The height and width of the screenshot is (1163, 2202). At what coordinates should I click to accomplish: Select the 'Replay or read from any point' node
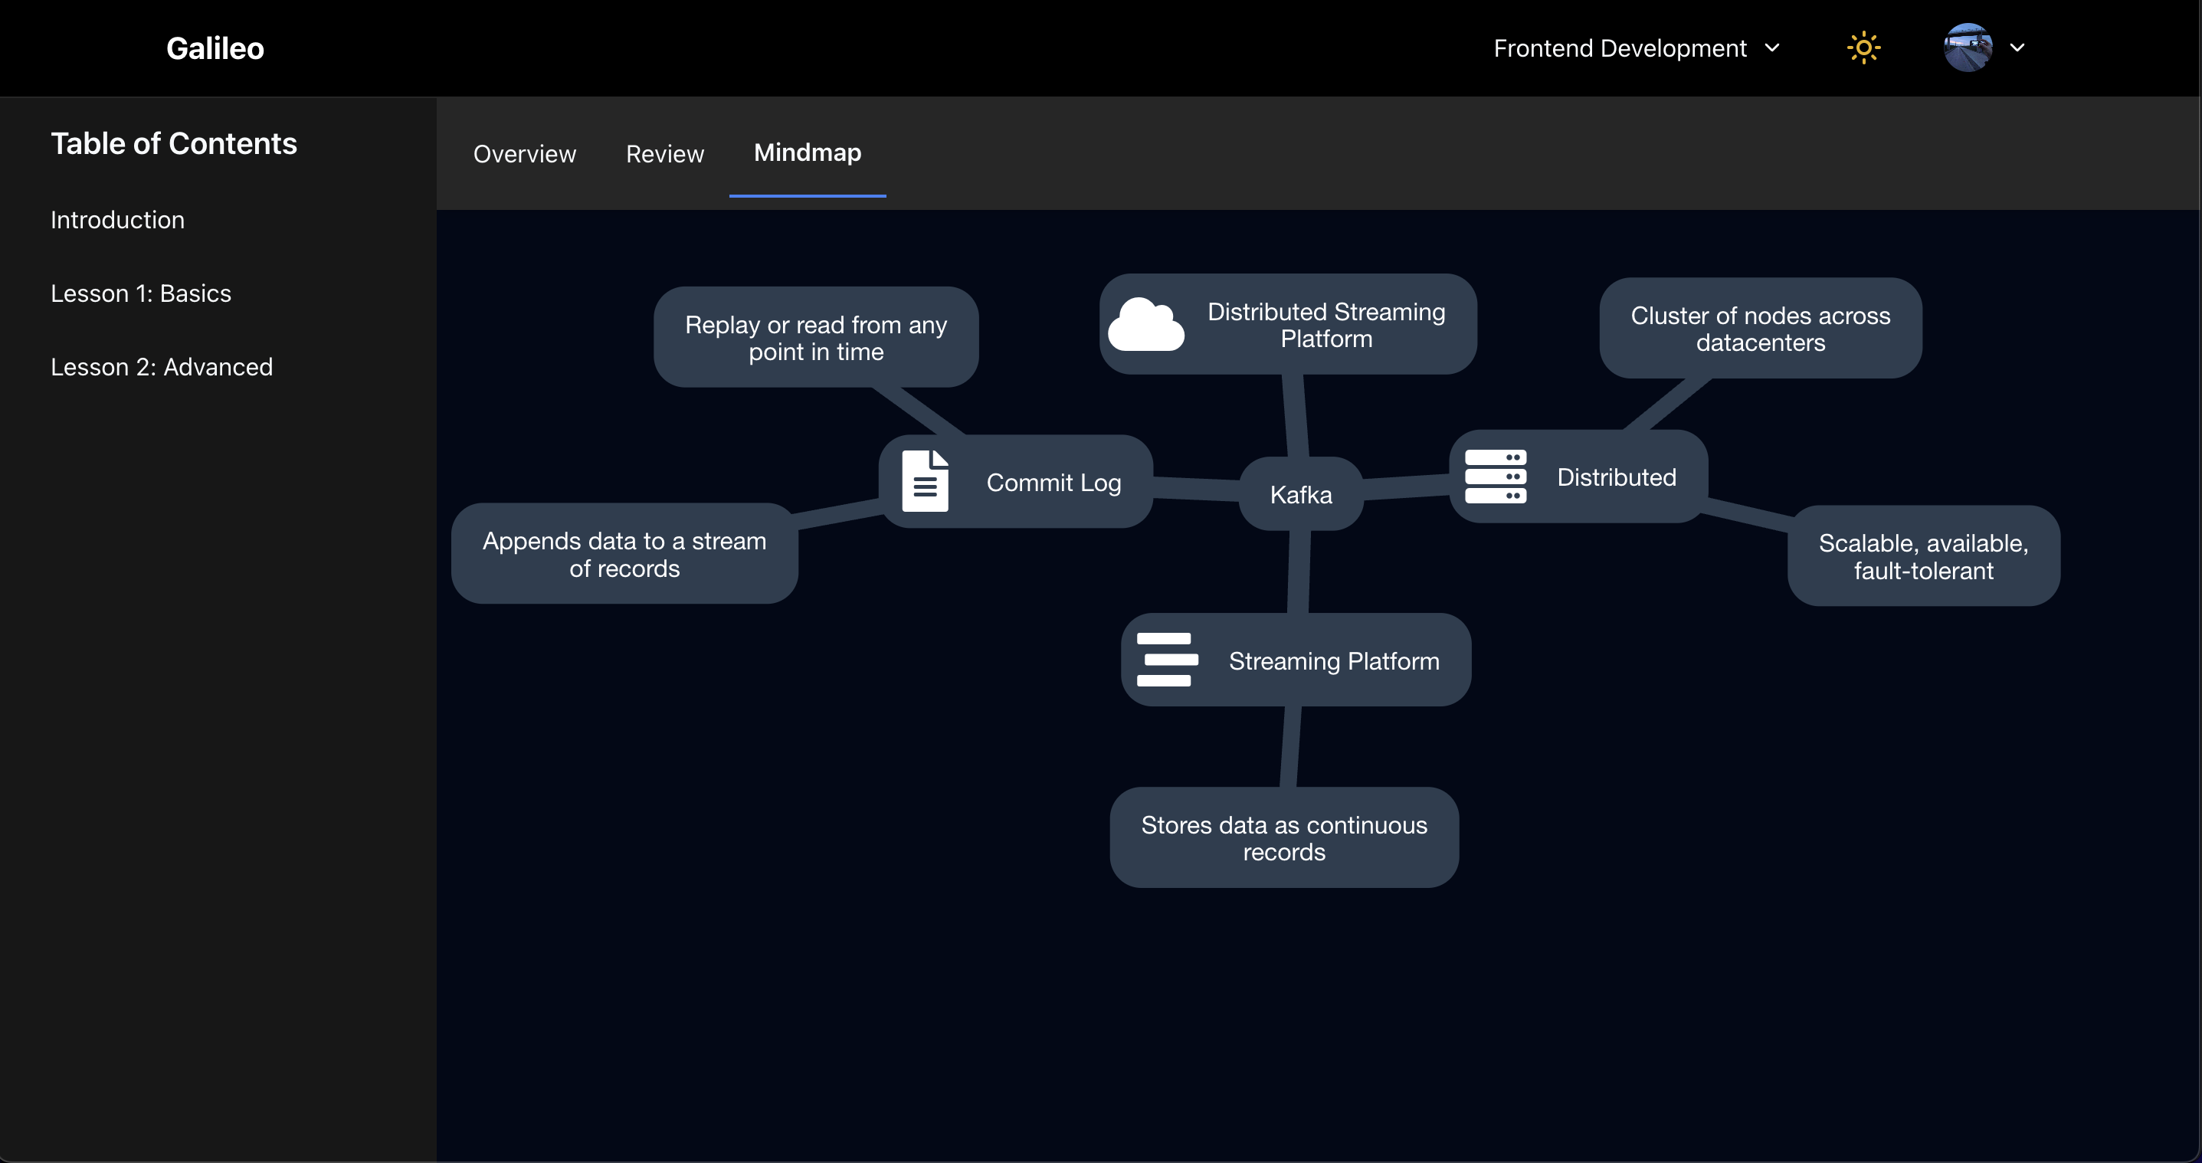(815, 338)
